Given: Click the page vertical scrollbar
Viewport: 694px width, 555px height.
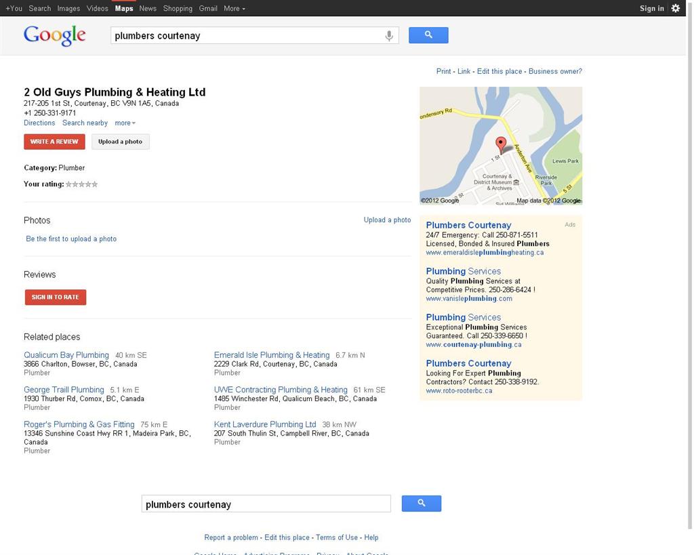Looking at the screenshot, I should [689, 266].
